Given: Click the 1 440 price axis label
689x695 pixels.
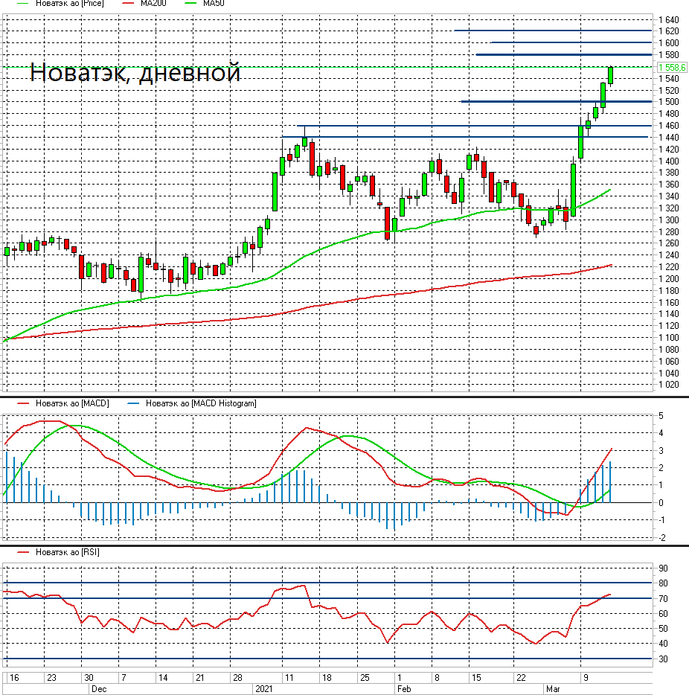Looking at the screenshot, I should [x=669, y=138].
